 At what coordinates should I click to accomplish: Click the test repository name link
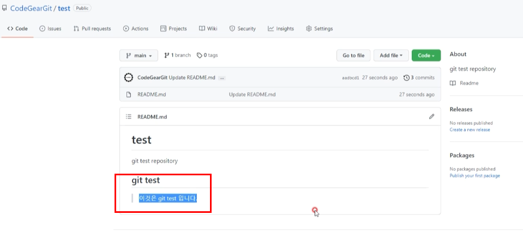coord(64,8)
